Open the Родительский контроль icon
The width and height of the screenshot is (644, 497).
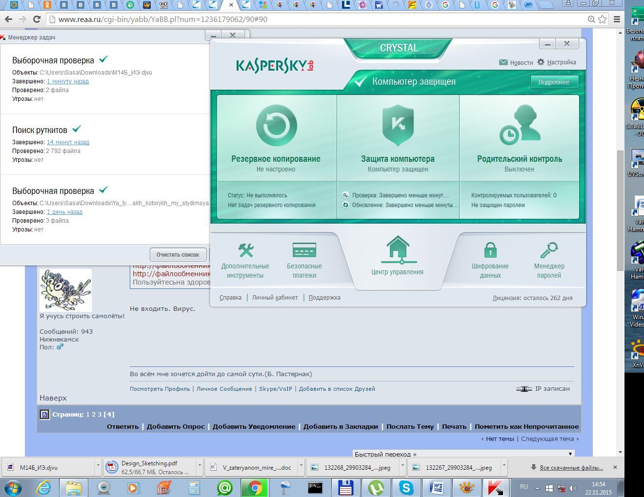click(520, 125)
